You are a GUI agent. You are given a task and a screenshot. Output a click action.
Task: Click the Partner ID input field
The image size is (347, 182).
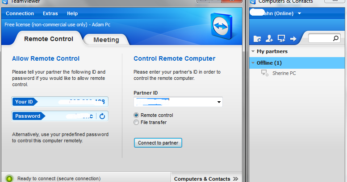pyautogui.click(x=174, y=102)
